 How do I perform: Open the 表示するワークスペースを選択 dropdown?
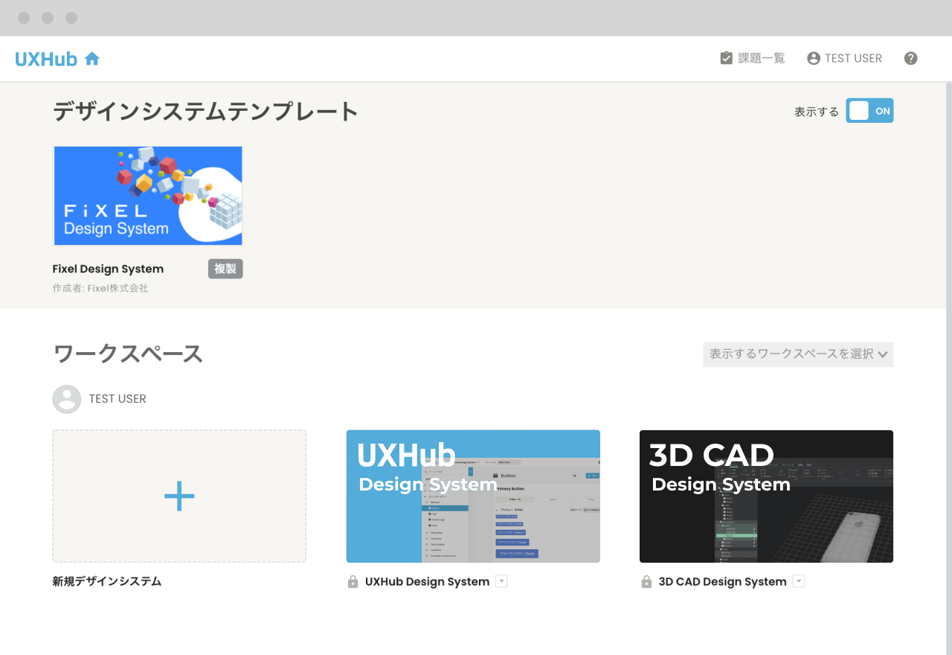[798, 354]
